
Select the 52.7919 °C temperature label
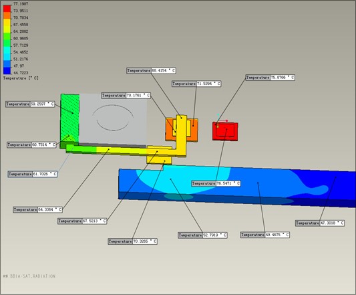202,235
